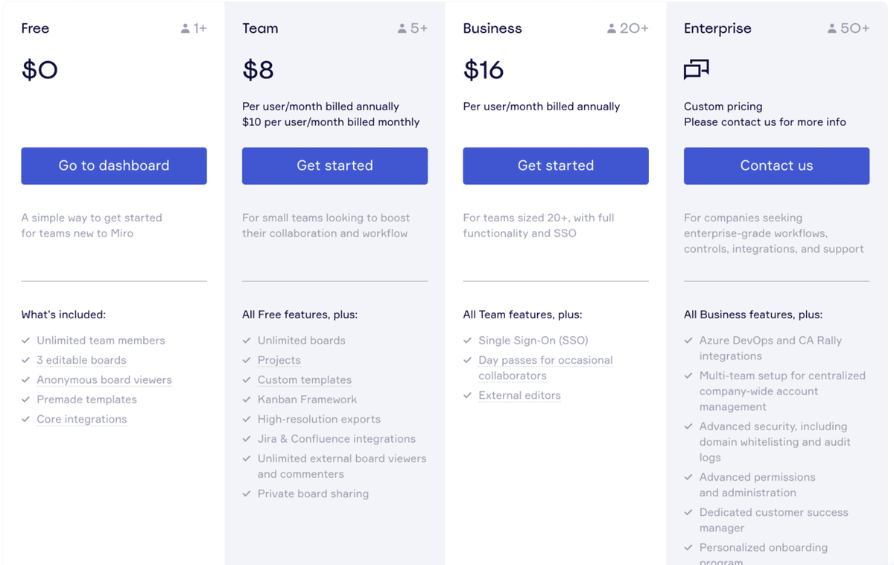The image size is (894, 565).
Task: Click checkmark beside Unlimited boards
Action: coord(247,341)
